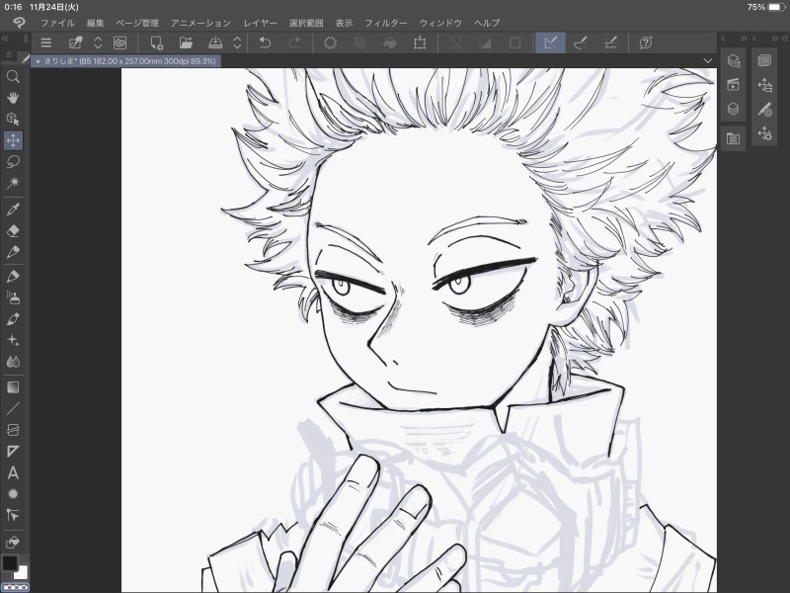
Task: Click the Clear loading-circle icon
Action: point(330,42)
